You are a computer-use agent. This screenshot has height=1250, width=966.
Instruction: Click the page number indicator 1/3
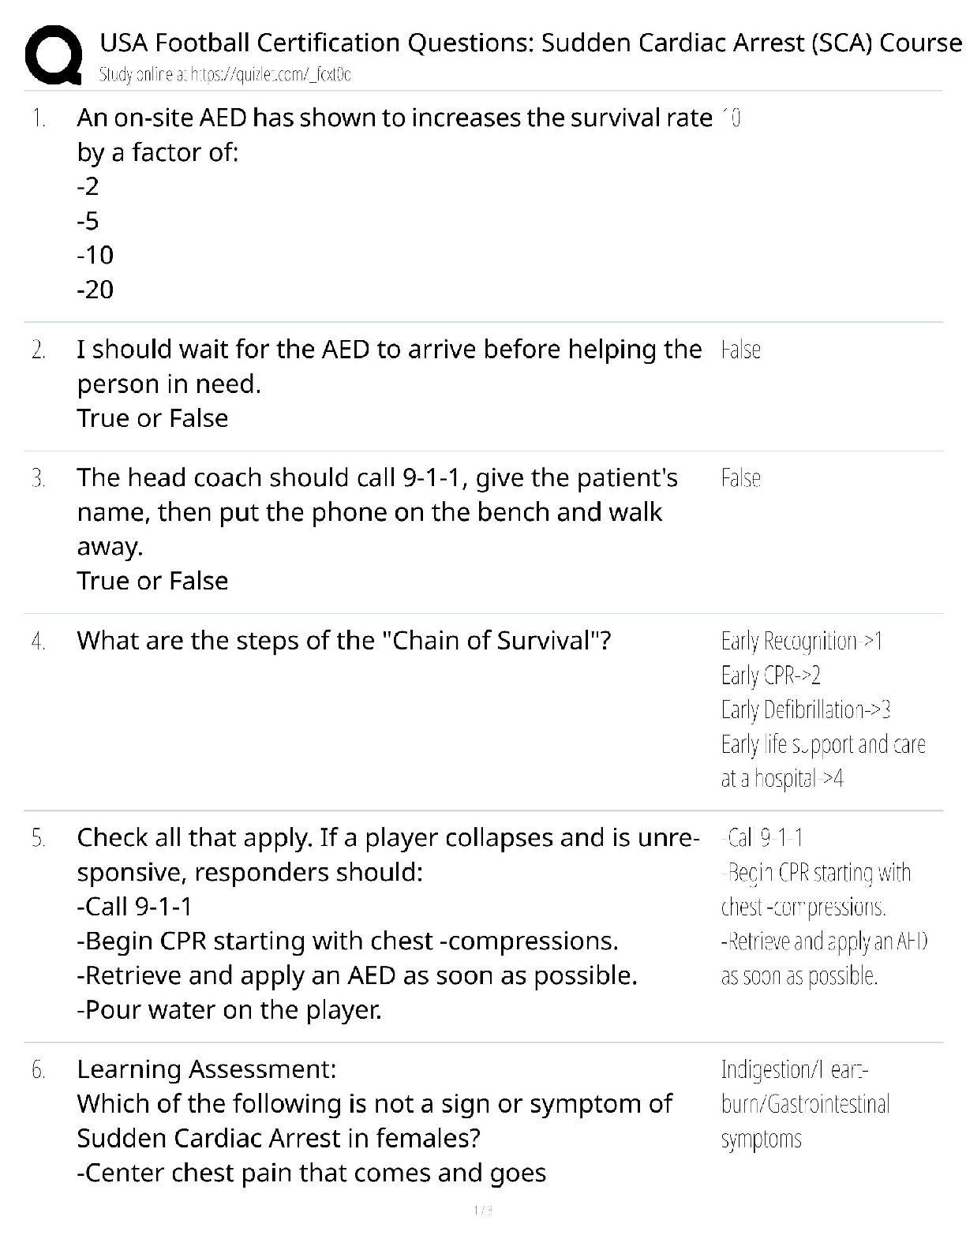pyautogui.click(x=482, y=1210)
